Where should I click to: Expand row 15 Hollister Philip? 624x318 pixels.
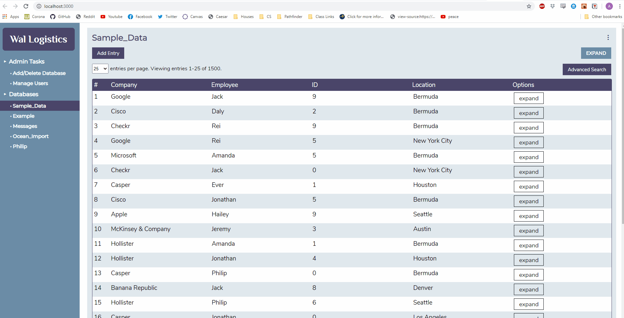[x=529, y=304]
